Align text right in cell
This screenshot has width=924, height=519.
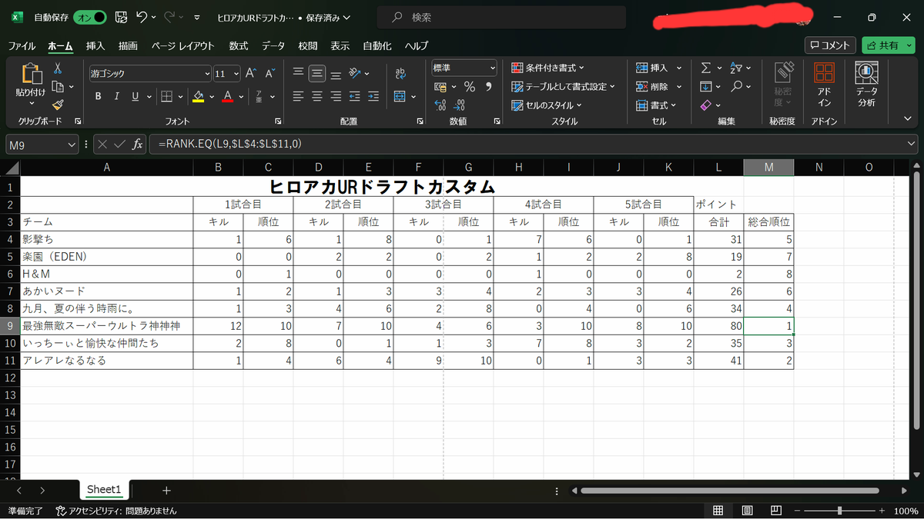336,96
